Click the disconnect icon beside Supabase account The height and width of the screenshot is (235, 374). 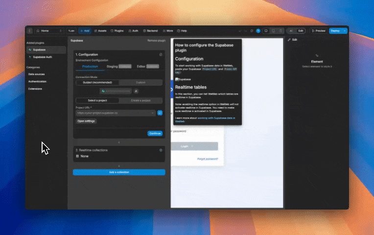(x=136, y=91)
